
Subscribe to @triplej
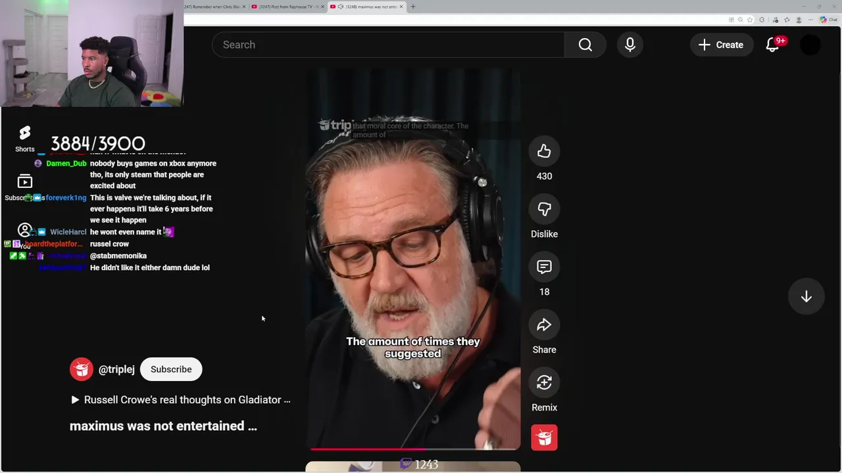click(x=171, y=369)
